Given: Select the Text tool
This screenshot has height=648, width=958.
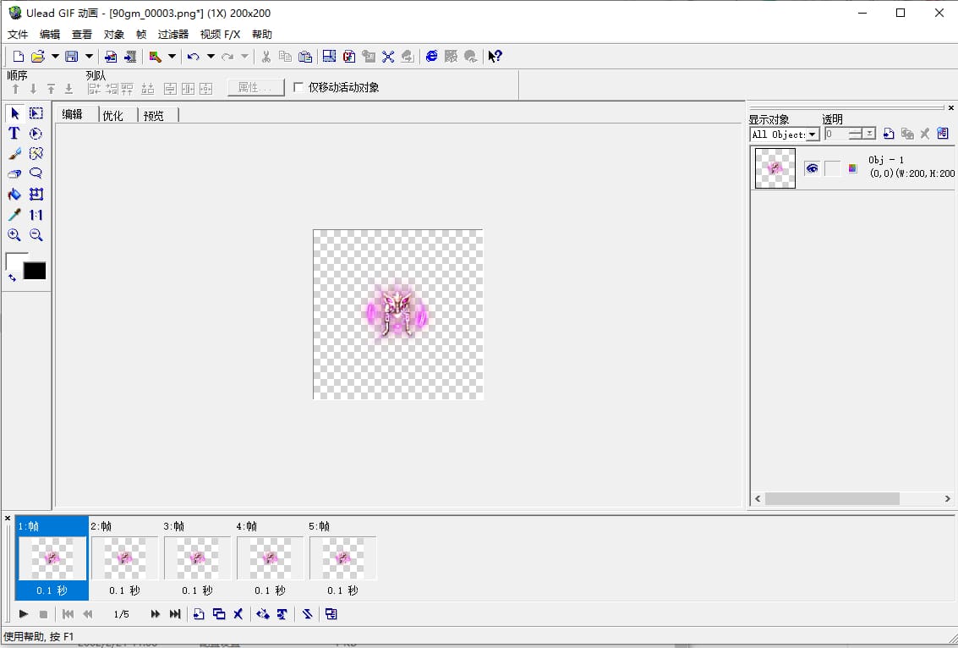Looking at the screenshot, I should [14, 134].
